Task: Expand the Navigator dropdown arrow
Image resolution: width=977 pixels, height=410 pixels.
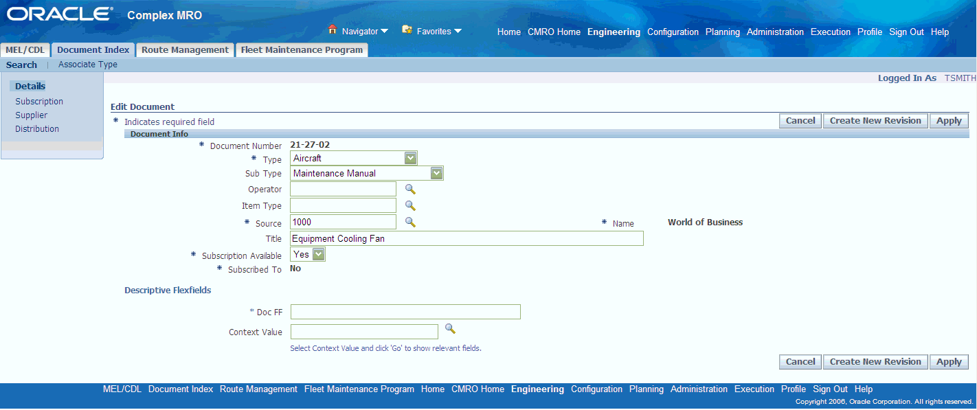Action: (x=385, y=31)
